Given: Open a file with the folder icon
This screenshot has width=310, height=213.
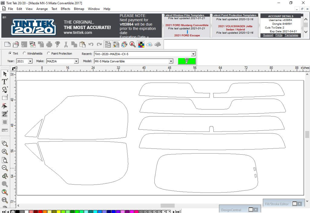Looking at the screenshot, I should click(x=16, y=44).
